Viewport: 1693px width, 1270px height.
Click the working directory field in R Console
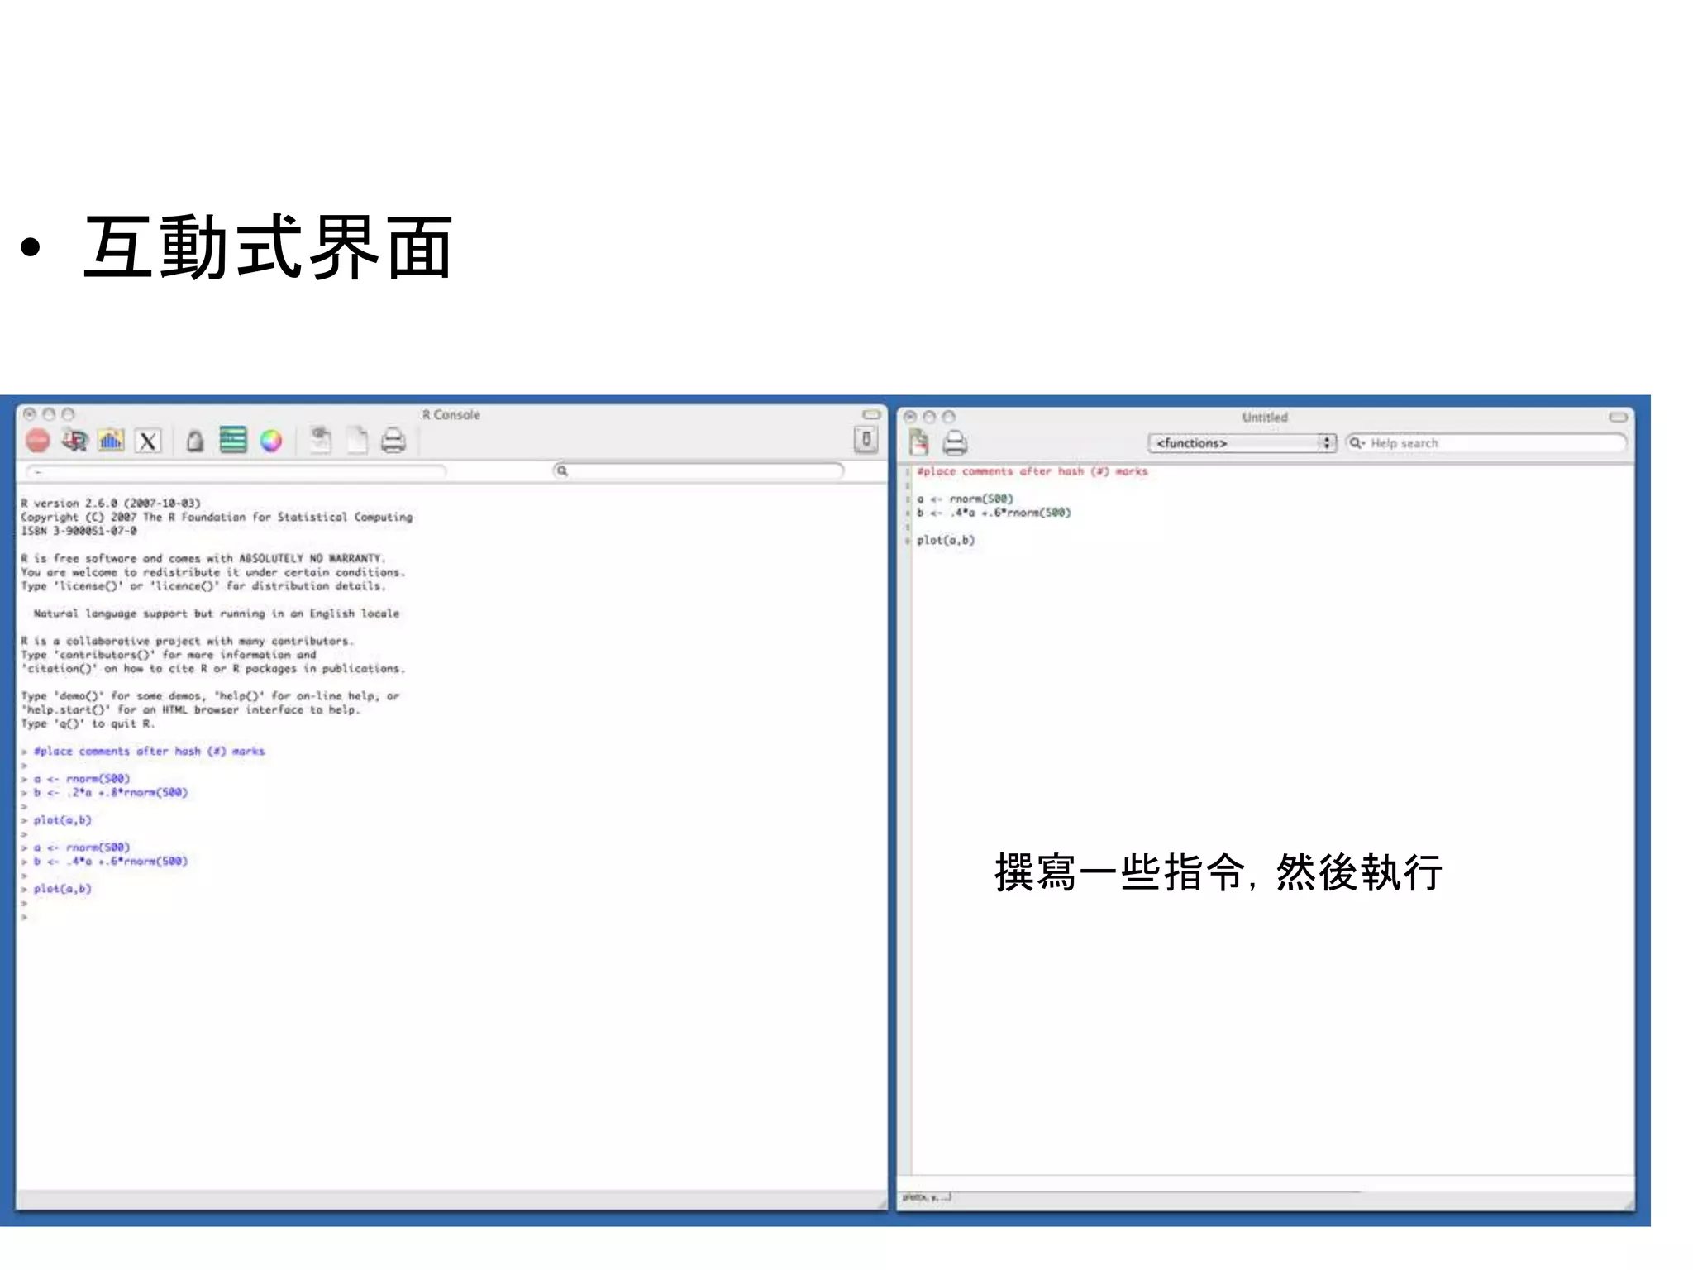tap(236, 471)
